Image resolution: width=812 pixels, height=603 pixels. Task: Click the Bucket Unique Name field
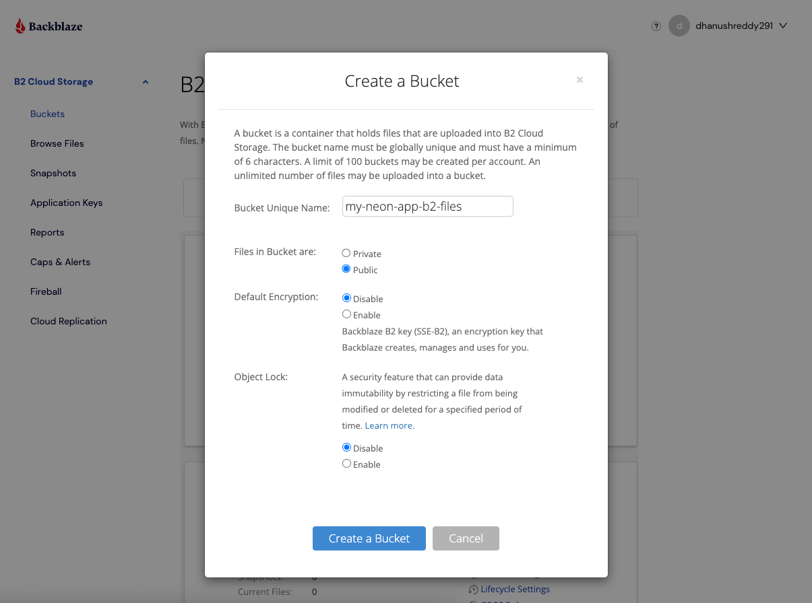pos(427,206)
